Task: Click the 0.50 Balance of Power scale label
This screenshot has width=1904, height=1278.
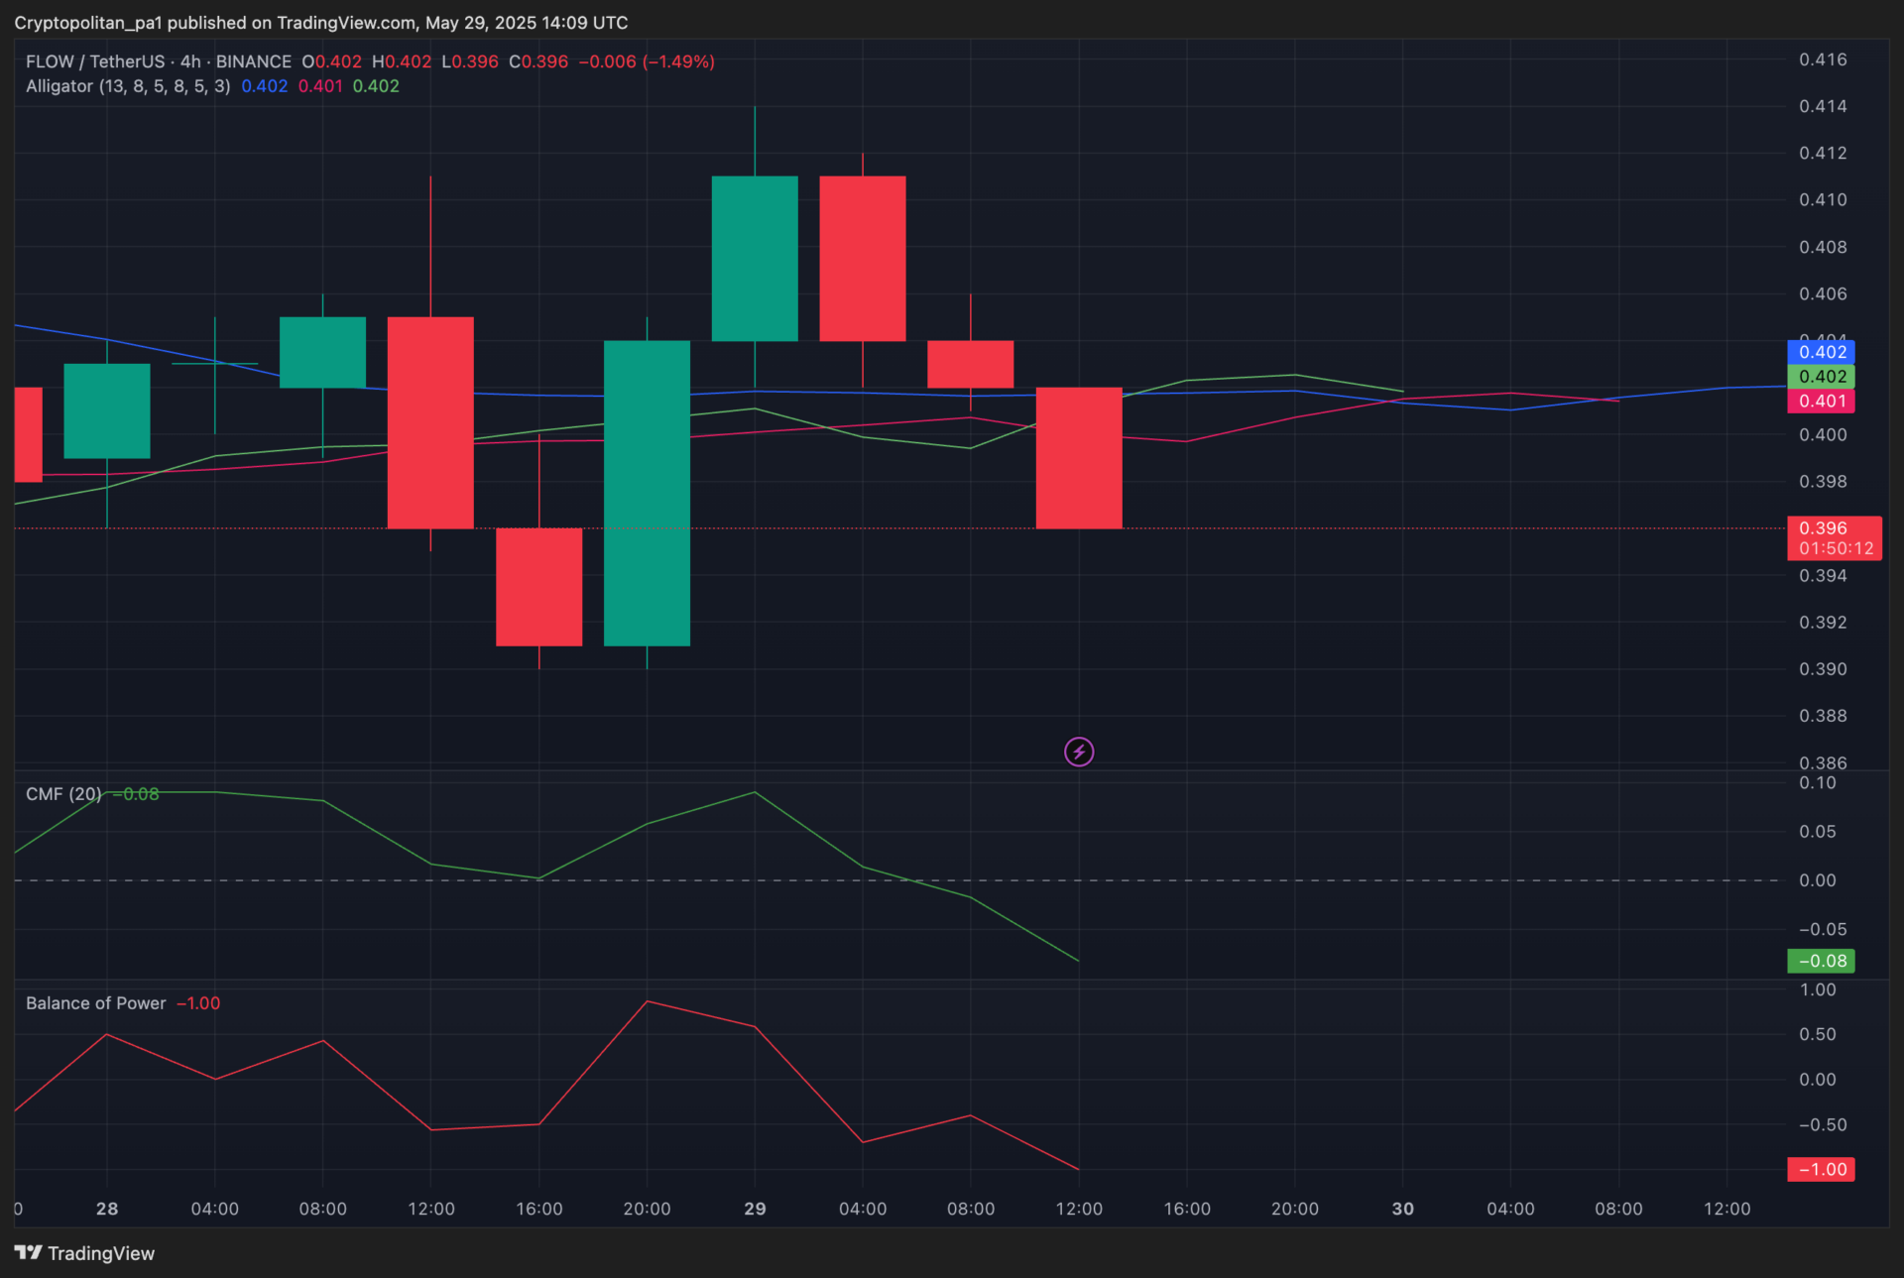Action: pos(1818,1034)
